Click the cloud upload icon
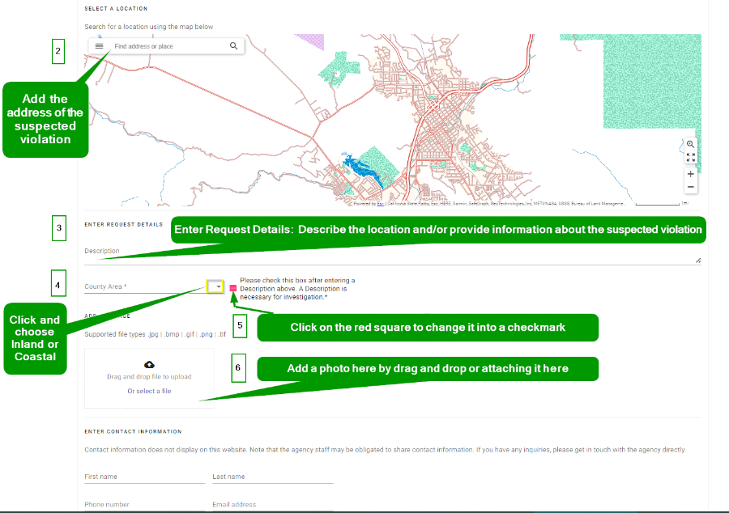The height and width of the screenshot is (513, 729). pyautogui.click(x=149, y=365)
